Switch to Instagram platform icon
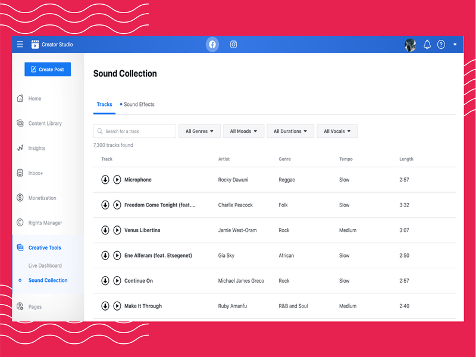This screenshot has height=357, width=476. point(233,45)
